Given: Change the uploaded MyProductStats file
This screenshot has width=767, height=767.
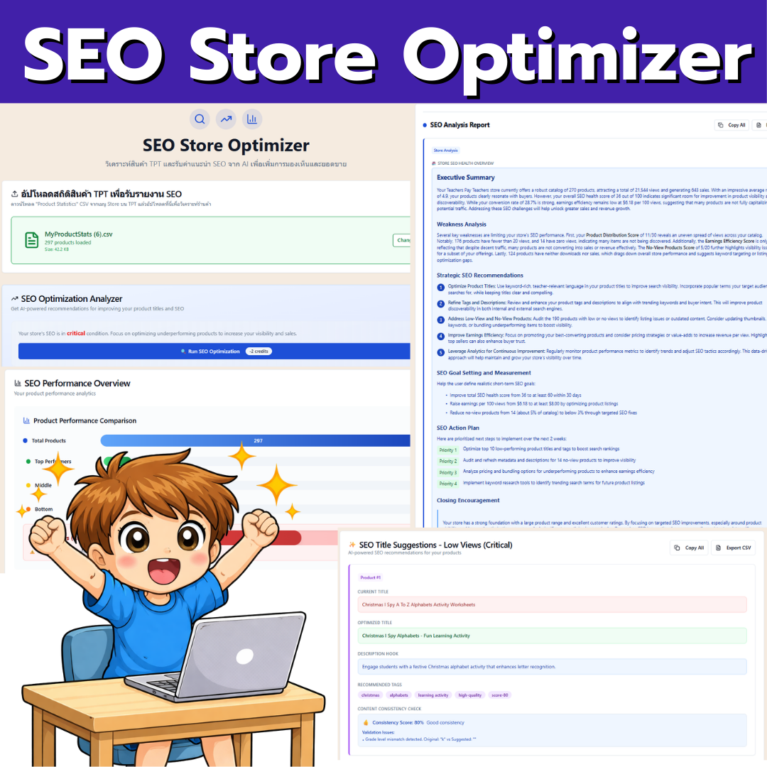Looking at the screenshot, I should point(402,240).
